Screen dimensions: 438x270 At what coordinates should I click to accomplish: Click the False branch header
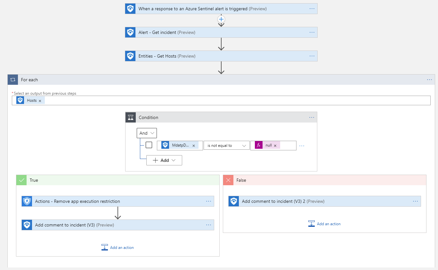coord(325,180)
